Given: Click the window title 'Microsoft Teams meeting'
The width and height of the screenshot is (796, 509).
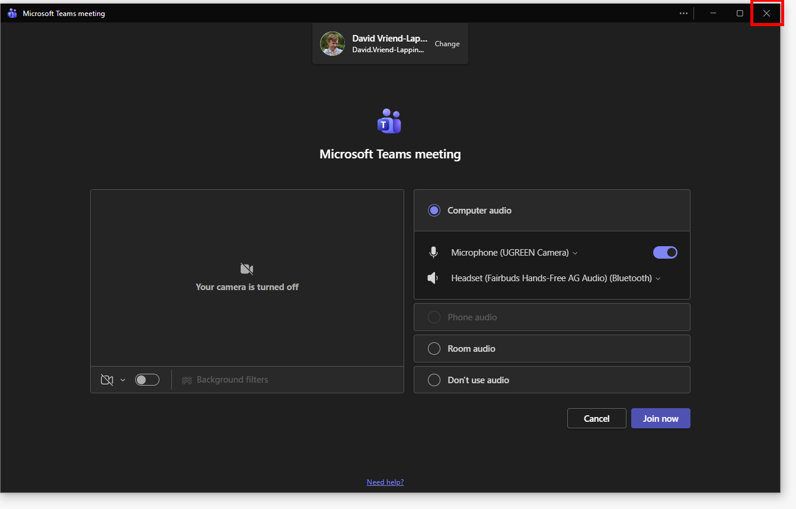Looking at the screenshot, I should pyautogui.click(x=64, y=14).
